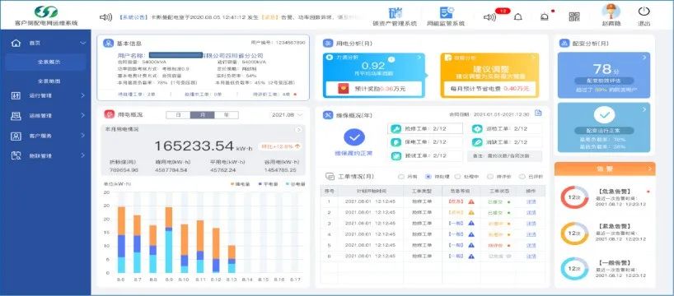Click the user avatar in the header

point(611,11)
